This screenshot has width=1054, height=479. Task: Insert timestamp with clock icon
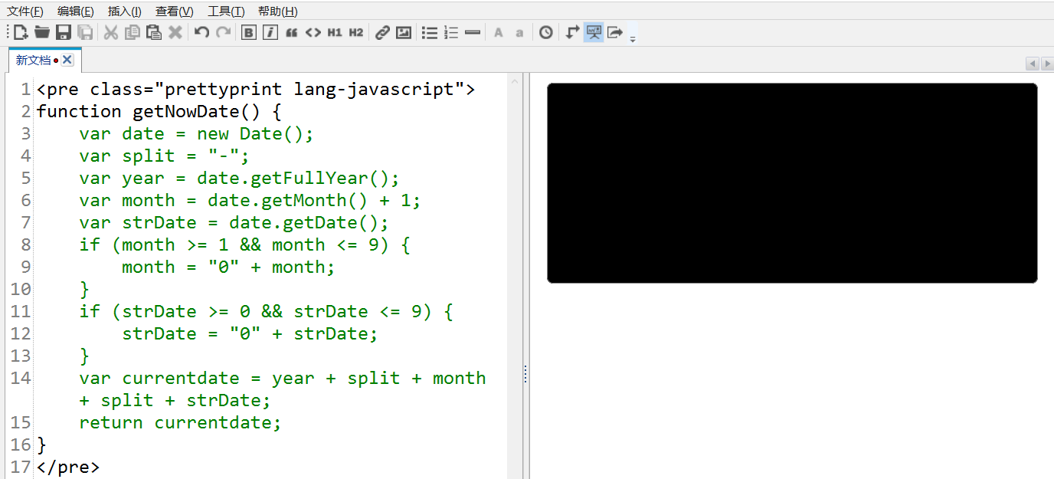click(x=546, y=32)
